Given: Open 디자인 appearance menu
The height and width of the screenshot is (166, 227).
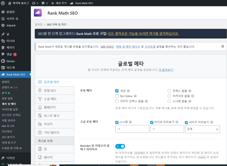Looking at the screenshot, I should [x=15, y=158].
